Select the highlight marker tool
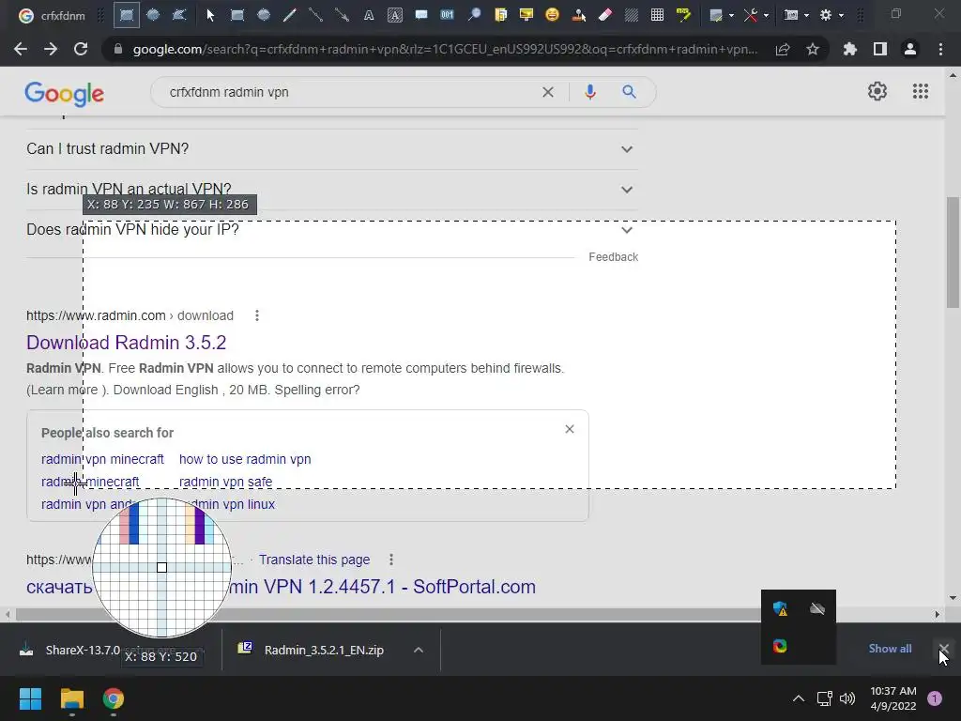This screenshot has width=961, height=721. (x=683, y=15)
